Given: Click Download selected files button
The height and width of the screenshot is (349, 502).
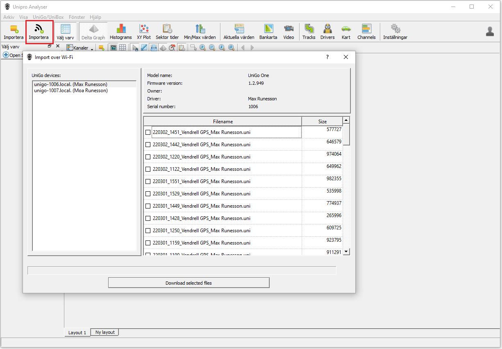Looking at the screenshot, I should pos(189,283).
